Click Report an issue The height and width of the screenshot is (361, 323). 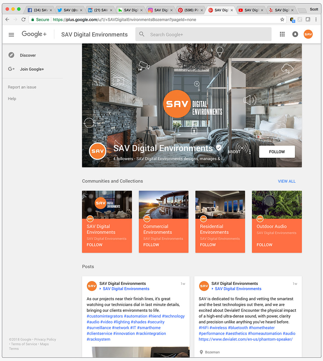[x=22, y=87]
